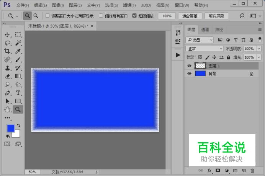The height and width of the screenshot is (176, 265).
Task: Select the Horizontal Type tool
Action: coord(18,93)
